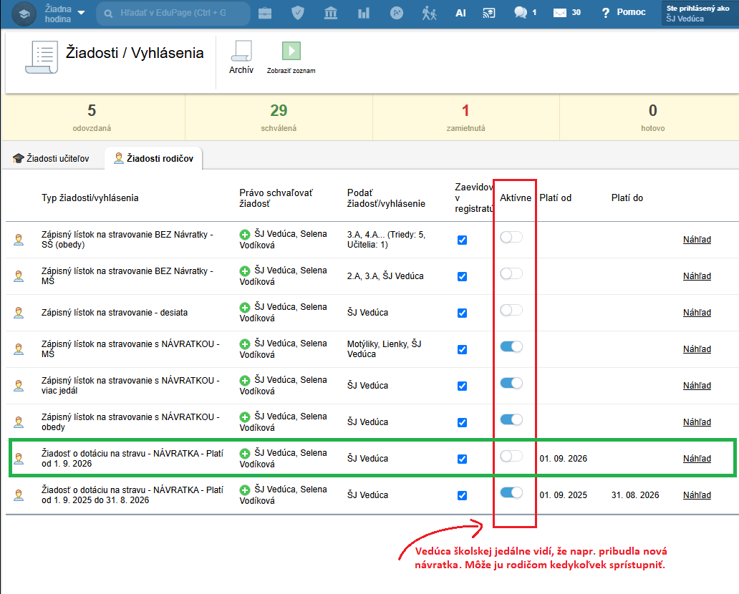Viewport: 739px width, 594px height.
Task: Uncheck registratúra checkbox for BEZ Návratky SŠ row
Action: click(x=463, y=240)
